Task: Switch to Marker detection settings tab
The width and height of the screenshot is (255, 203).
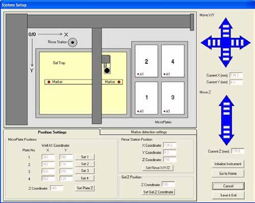Action: click(148, 132)
